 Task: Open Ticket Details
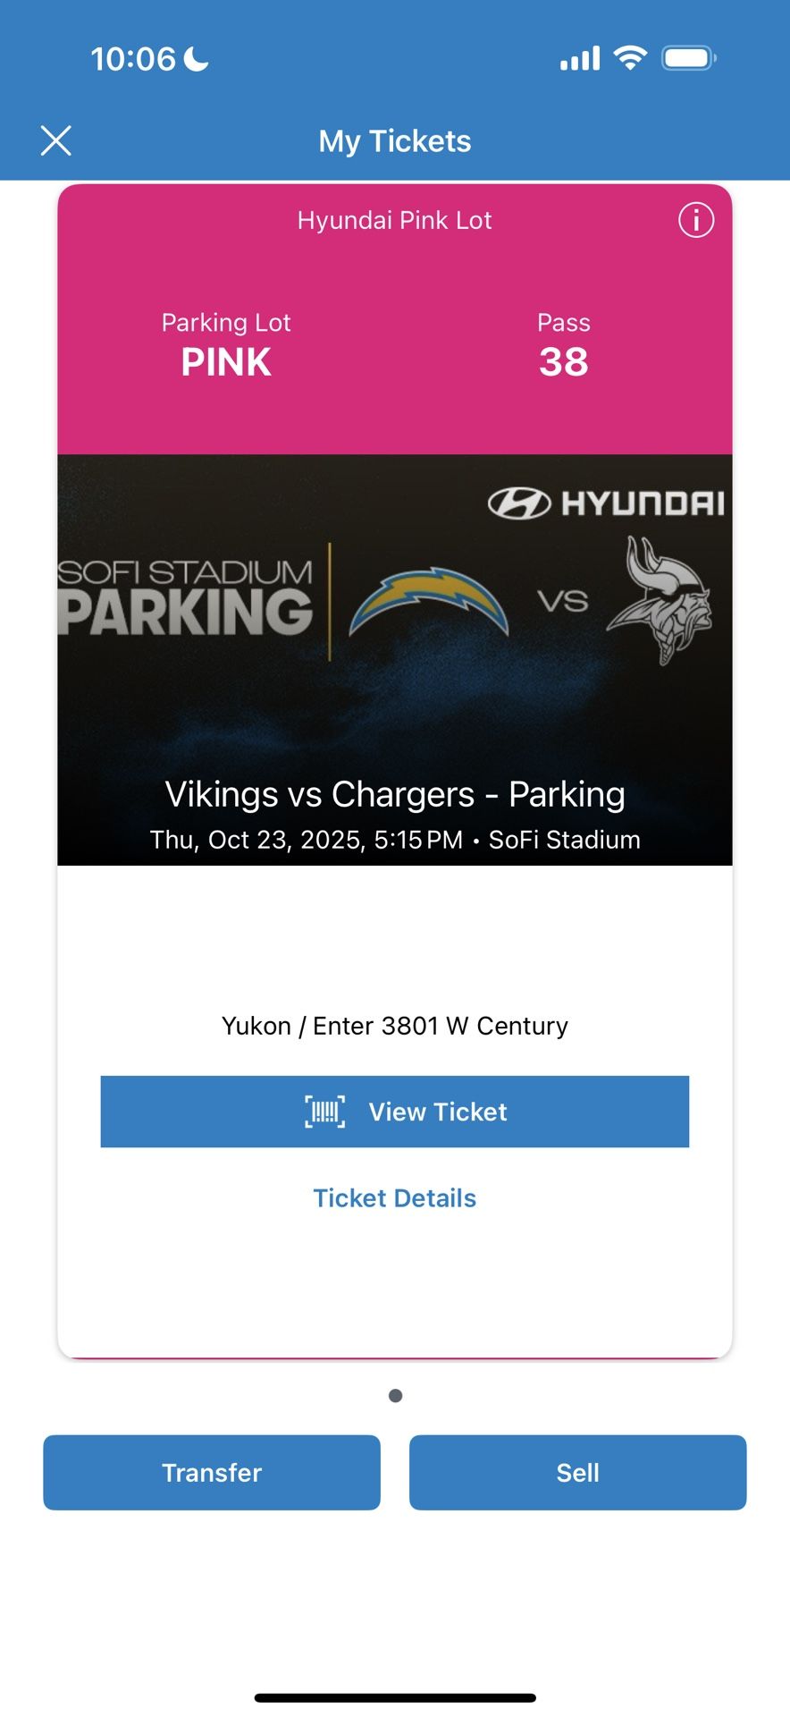coord(394,1197)
